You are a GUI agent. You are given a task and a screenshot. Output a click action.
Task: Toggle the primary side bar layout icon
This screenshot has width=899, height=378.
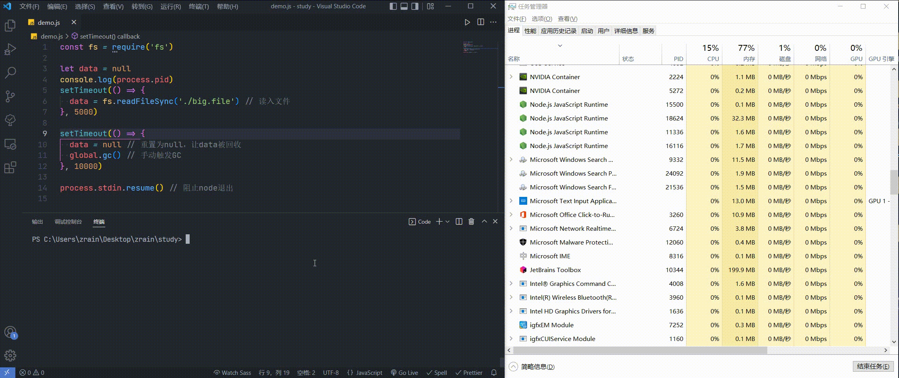pos(393,6)
